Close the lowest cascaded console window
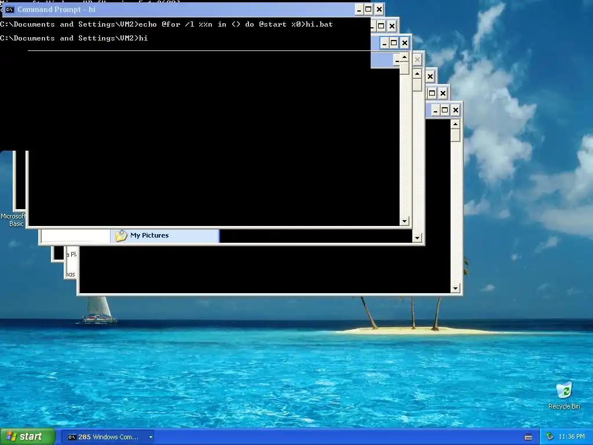Screen dimensions: 593x445 455,111
